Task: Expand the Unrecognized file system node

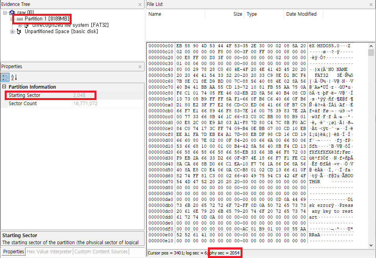Action: (x=20, y=25)
